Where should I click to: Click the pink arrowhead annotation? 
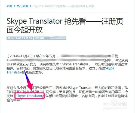coord(30,87)
